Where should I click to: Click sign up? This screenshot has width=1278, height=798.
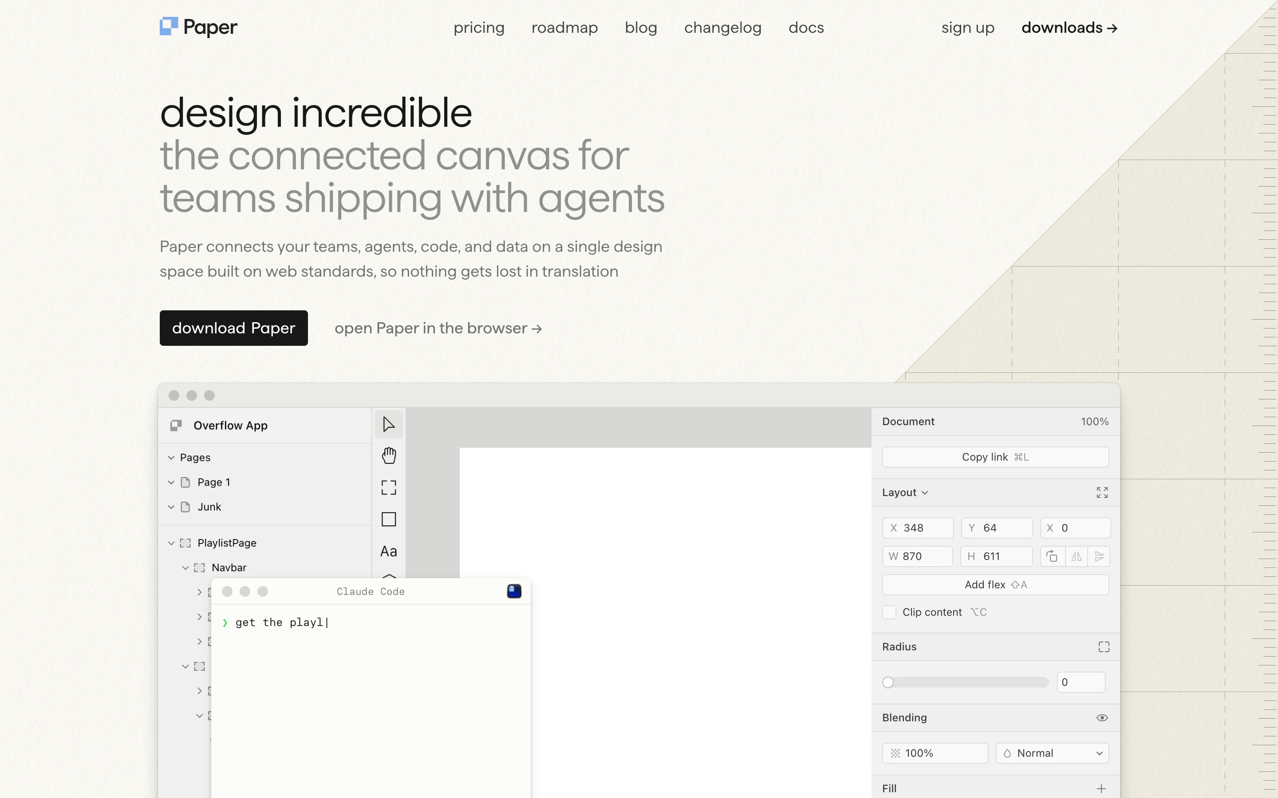[x=968, y=27]
